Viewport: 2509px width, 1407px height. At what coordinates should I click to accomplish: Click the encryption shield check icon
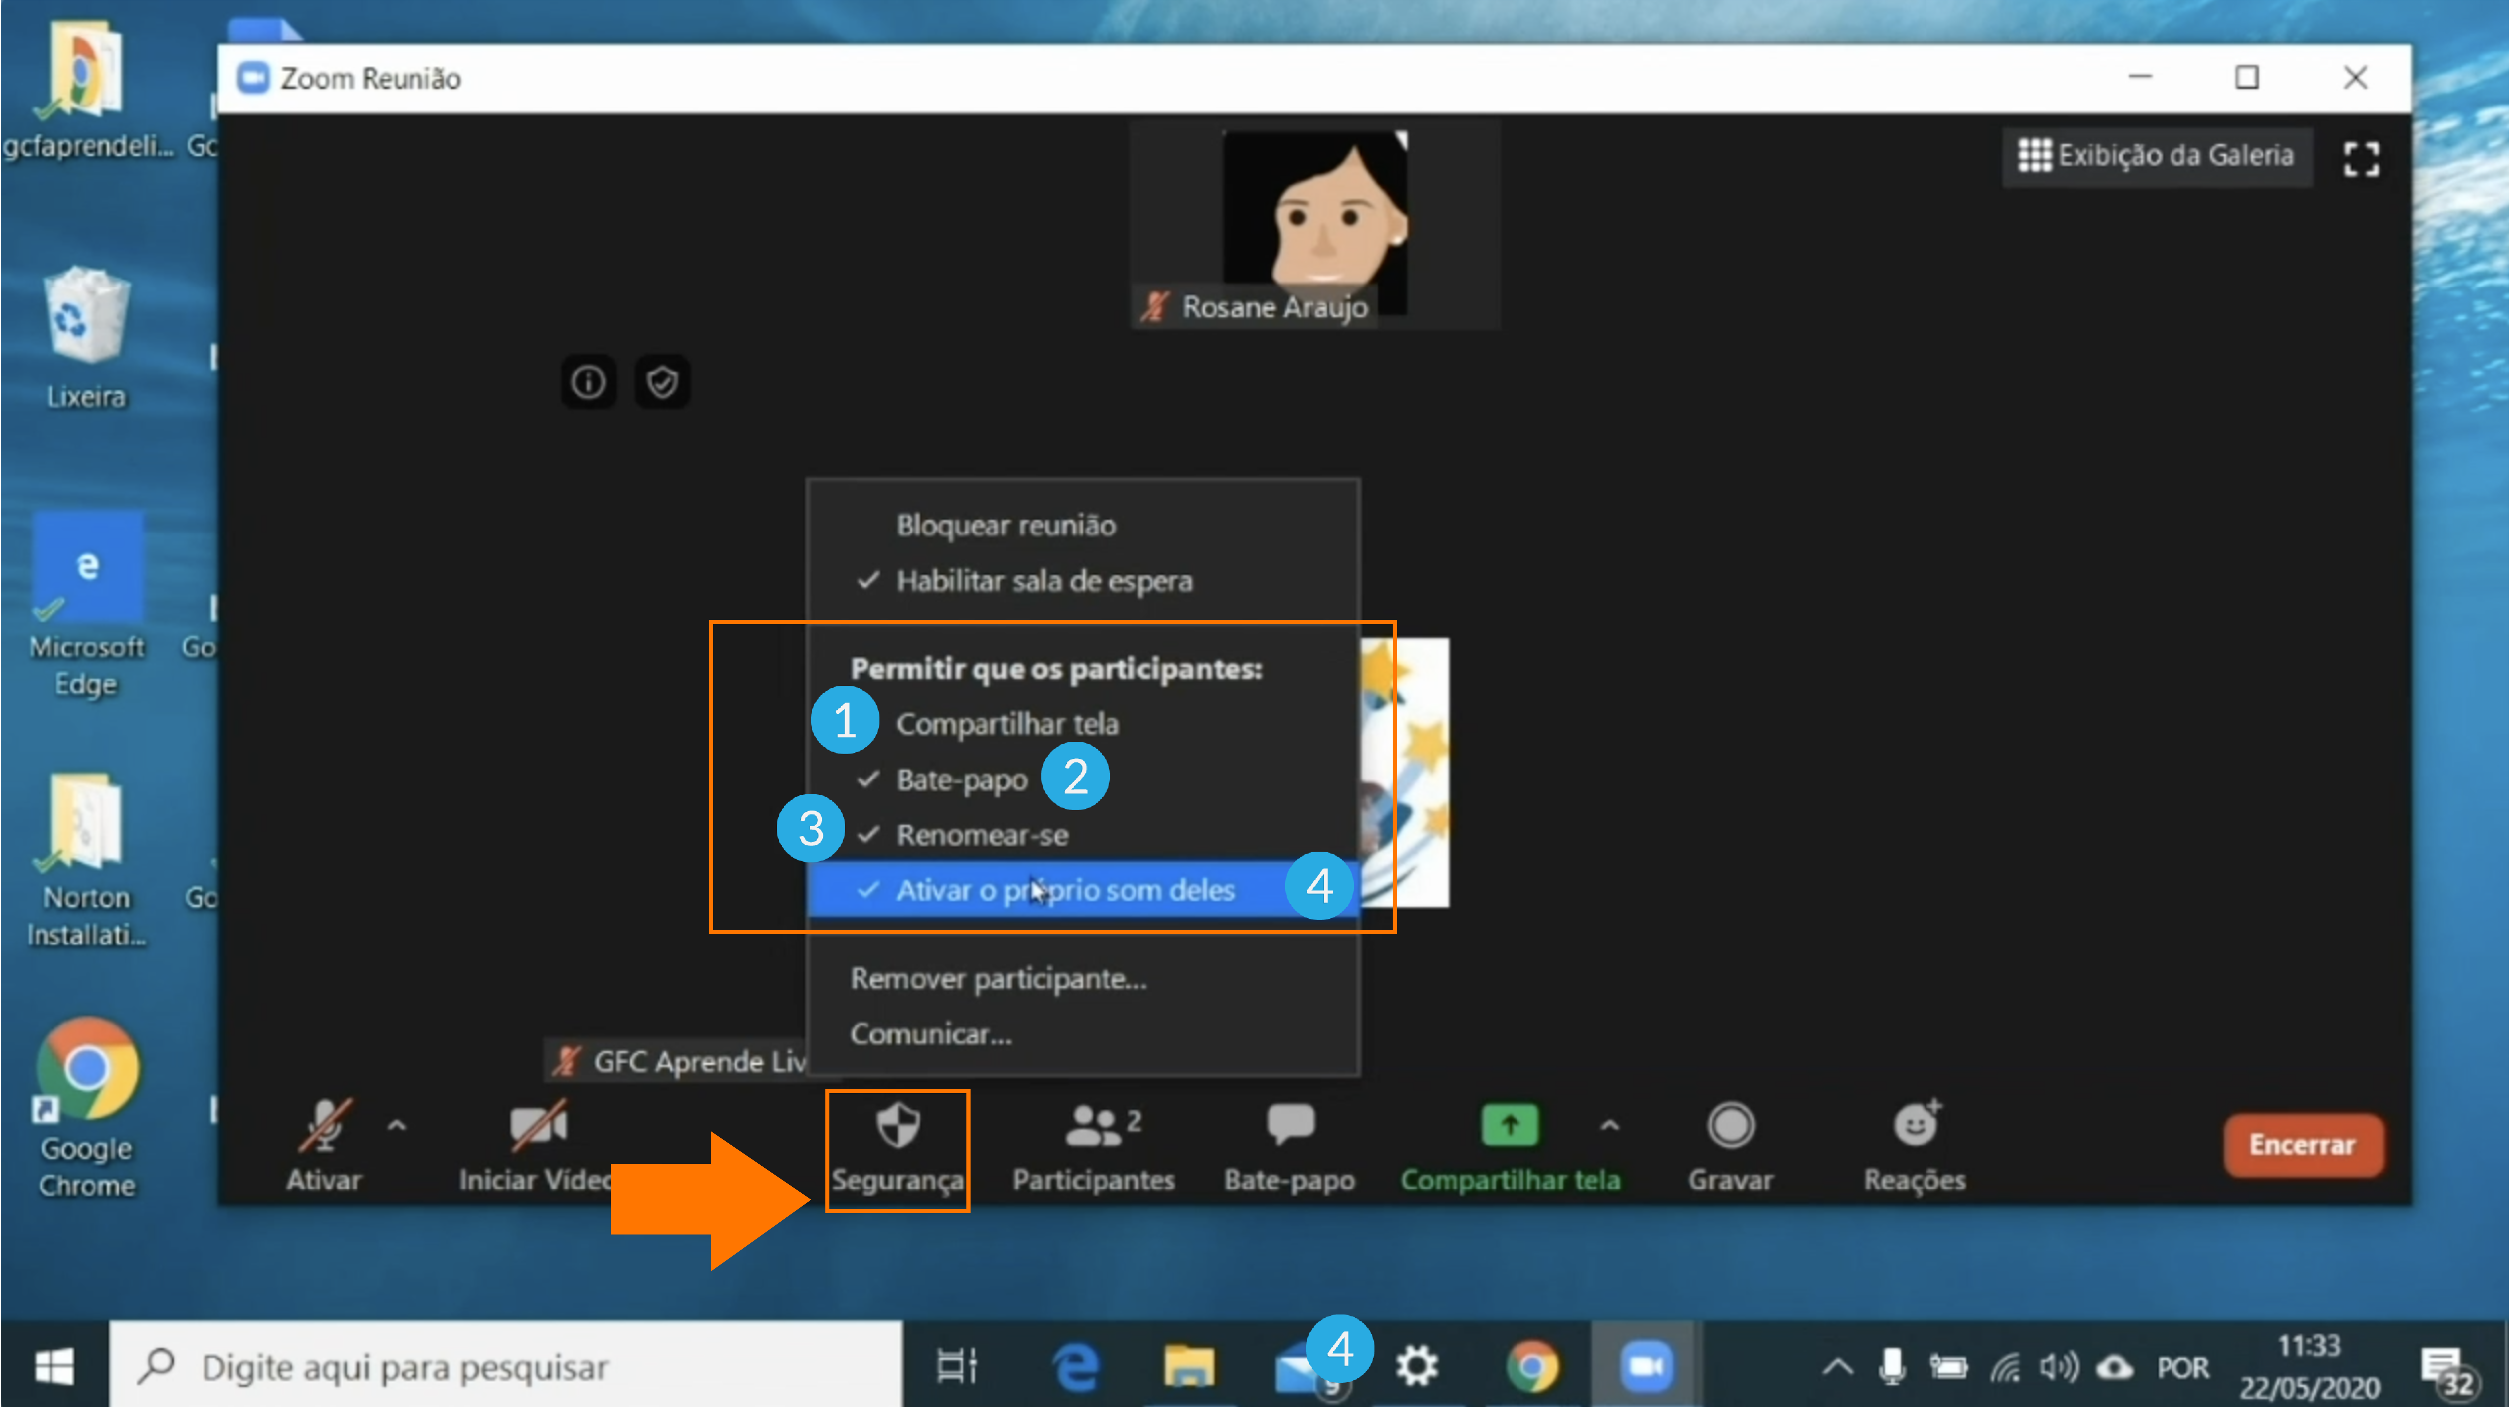[662, 382]
